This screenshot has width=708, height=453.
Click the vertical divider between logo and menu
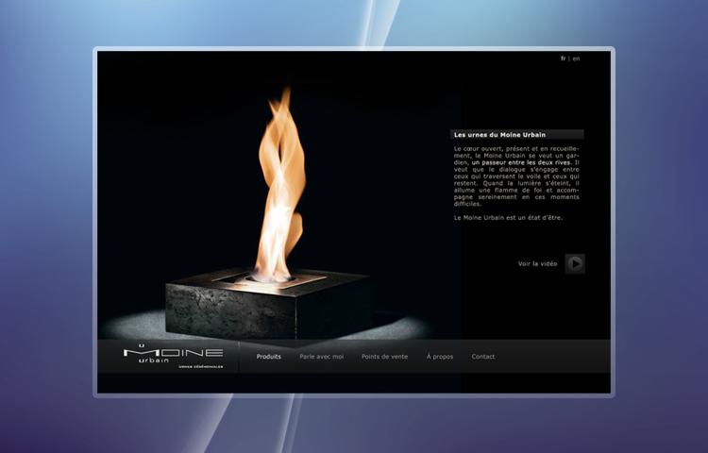[240, 357]
